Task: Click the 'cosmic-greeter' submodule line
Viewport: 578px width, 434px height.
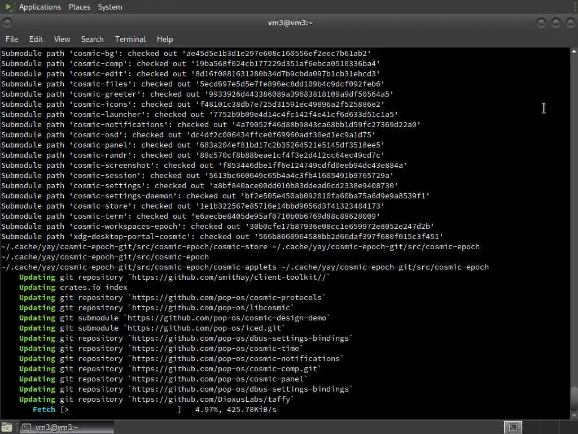Action: tap(197, 94)
